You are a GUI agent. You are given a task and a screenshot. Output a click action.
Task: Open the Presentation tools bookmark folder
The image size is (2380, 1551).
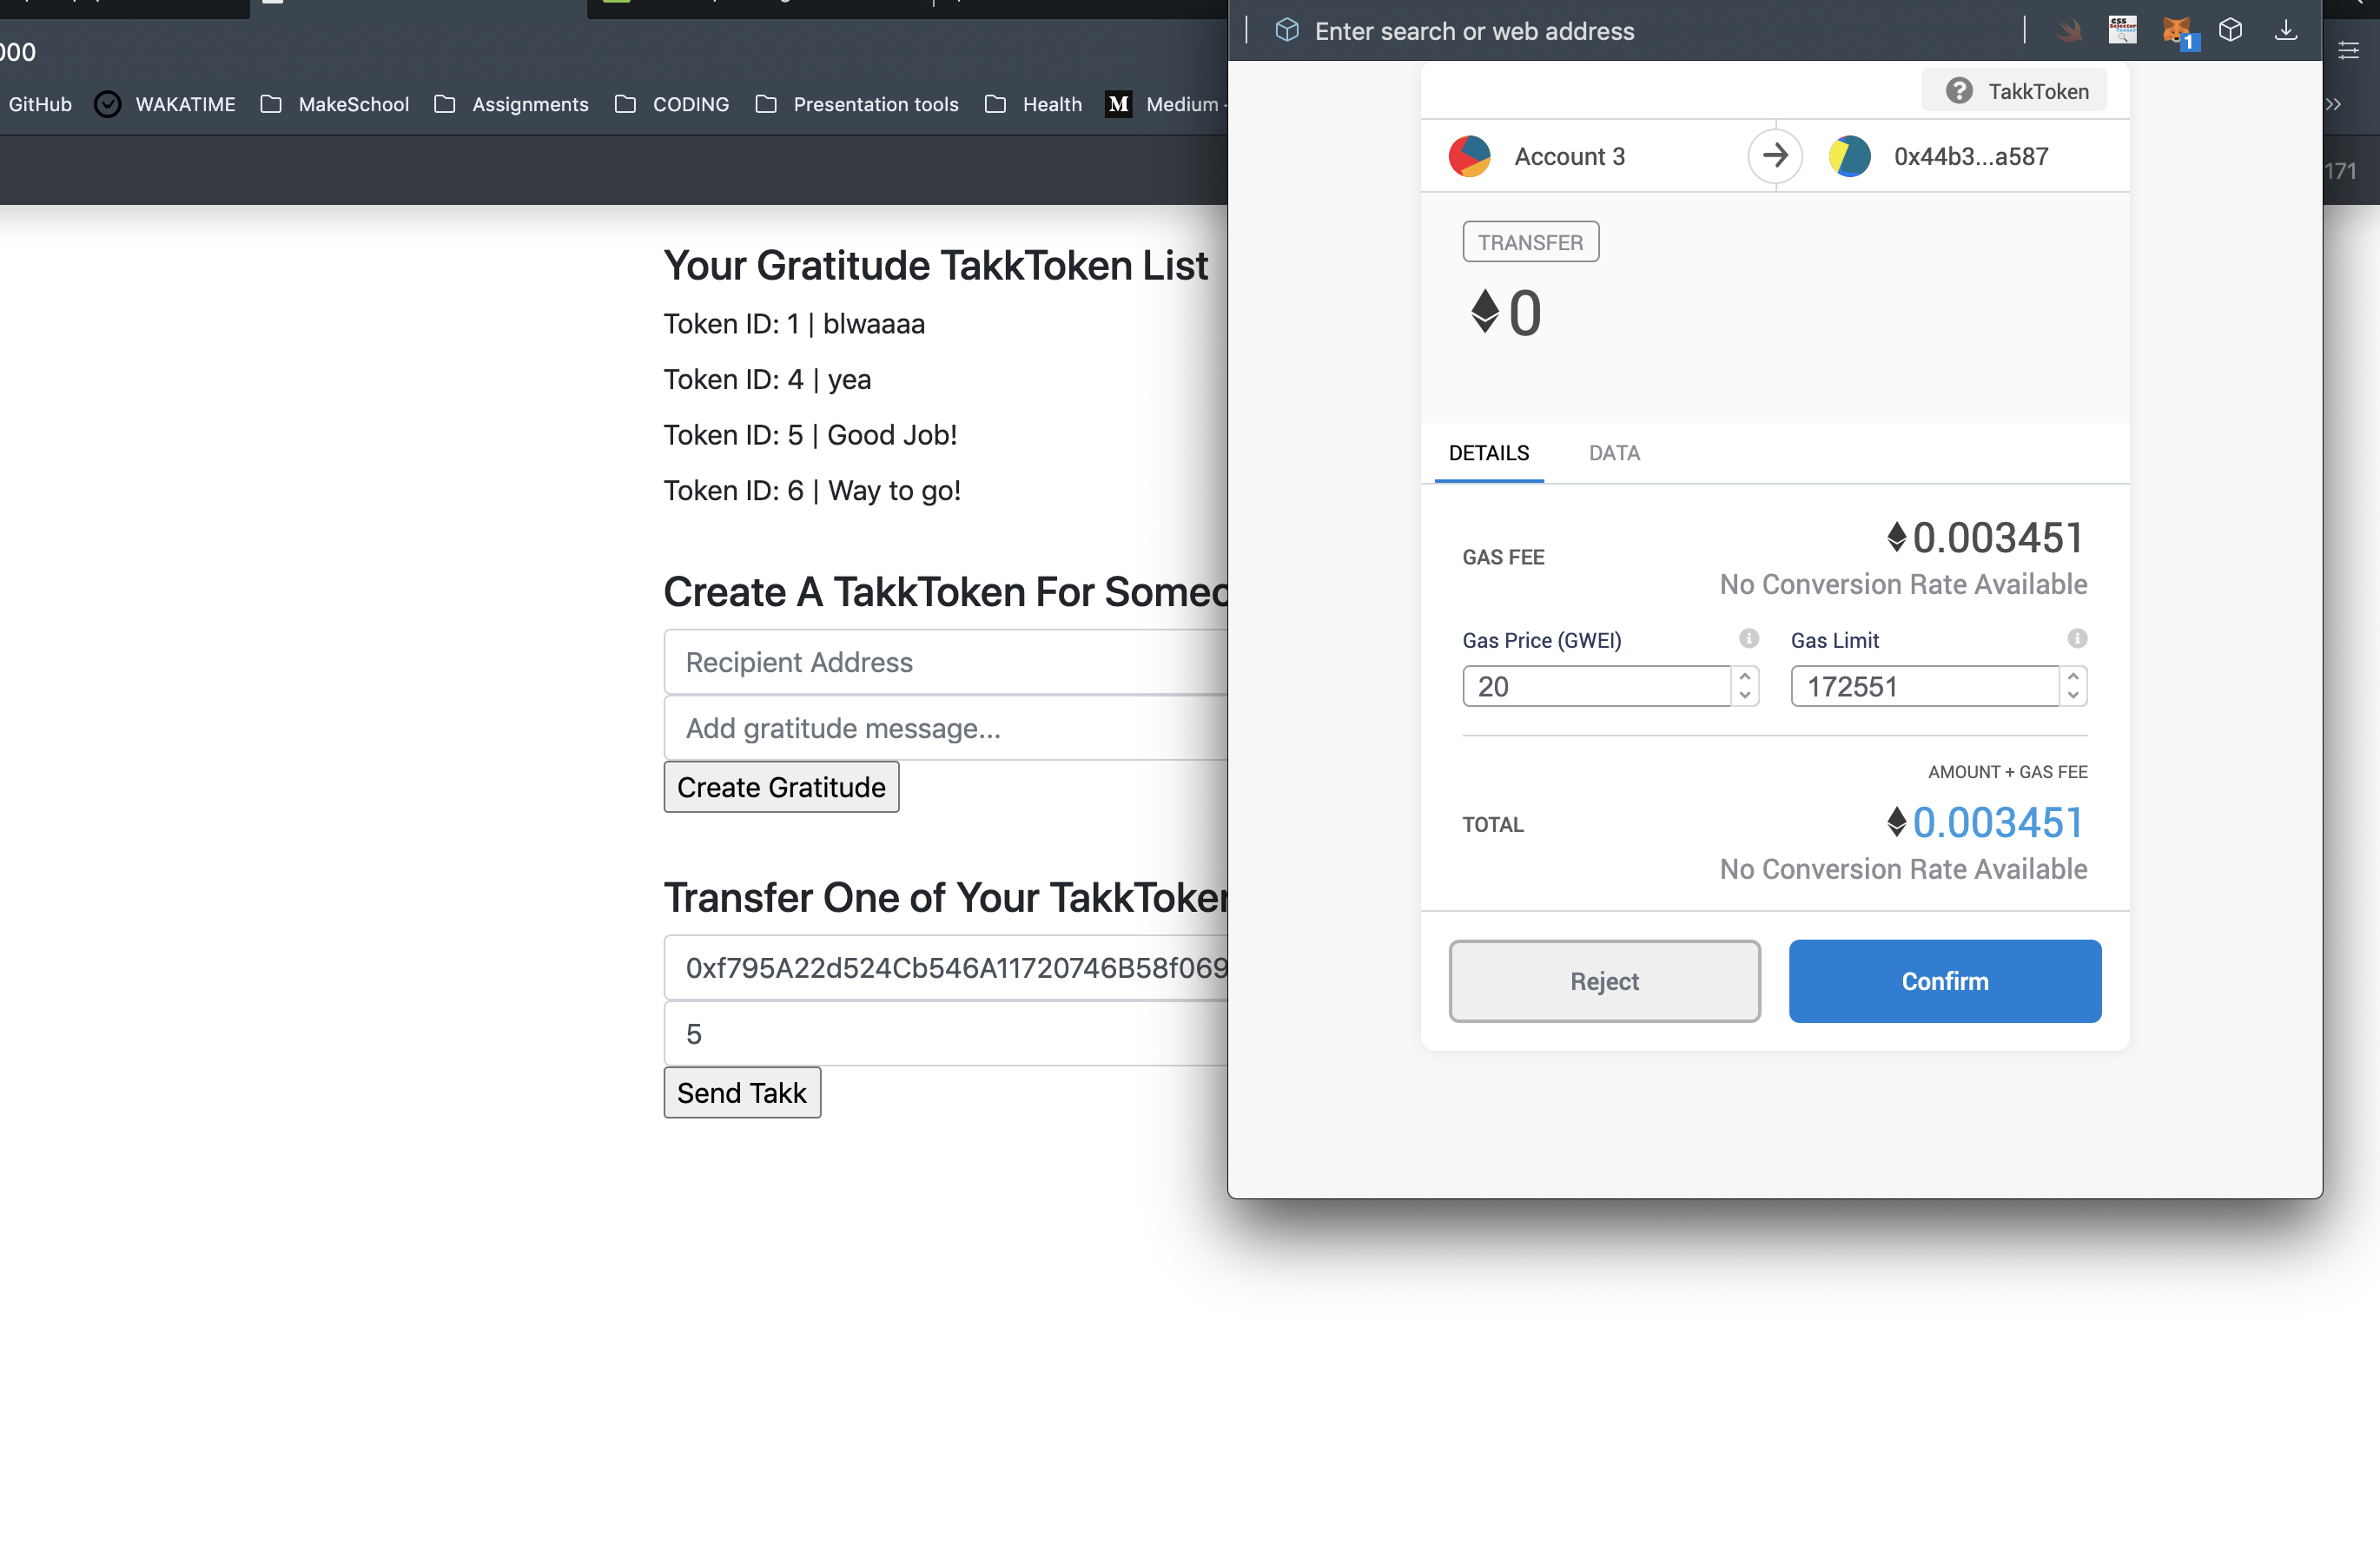[x=857, y=104]
